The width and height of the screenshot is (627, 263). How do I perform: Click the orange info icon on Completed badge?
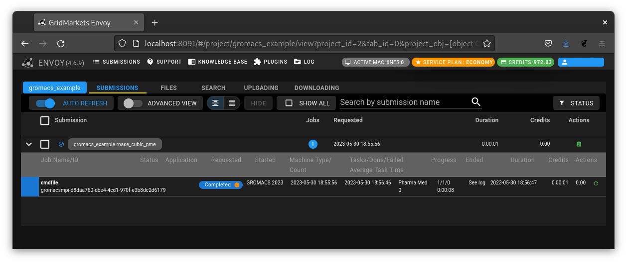click(x=237, y=185)
